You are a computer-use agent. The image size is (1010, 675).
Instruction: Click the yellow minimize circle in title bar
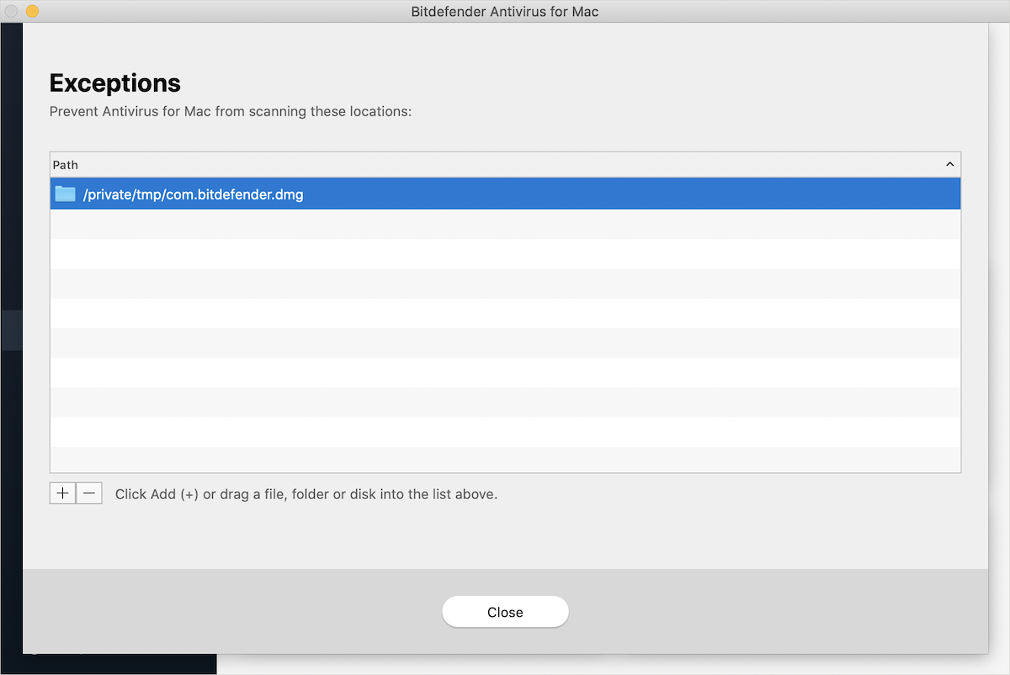pyautogui.click(x=32, y=11)
